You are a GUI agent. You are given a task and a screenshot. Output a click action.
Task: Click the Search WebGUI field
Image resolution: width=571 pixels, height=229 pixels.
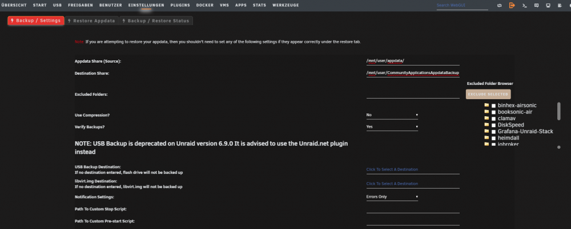[462, 6]
